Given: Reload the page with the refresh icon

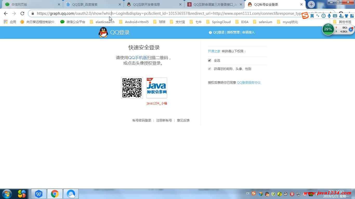Looking at the screenshot, I should coord(22,13).
